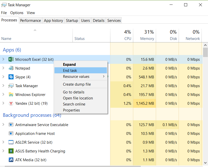Click the ATK Media icon

11,160
